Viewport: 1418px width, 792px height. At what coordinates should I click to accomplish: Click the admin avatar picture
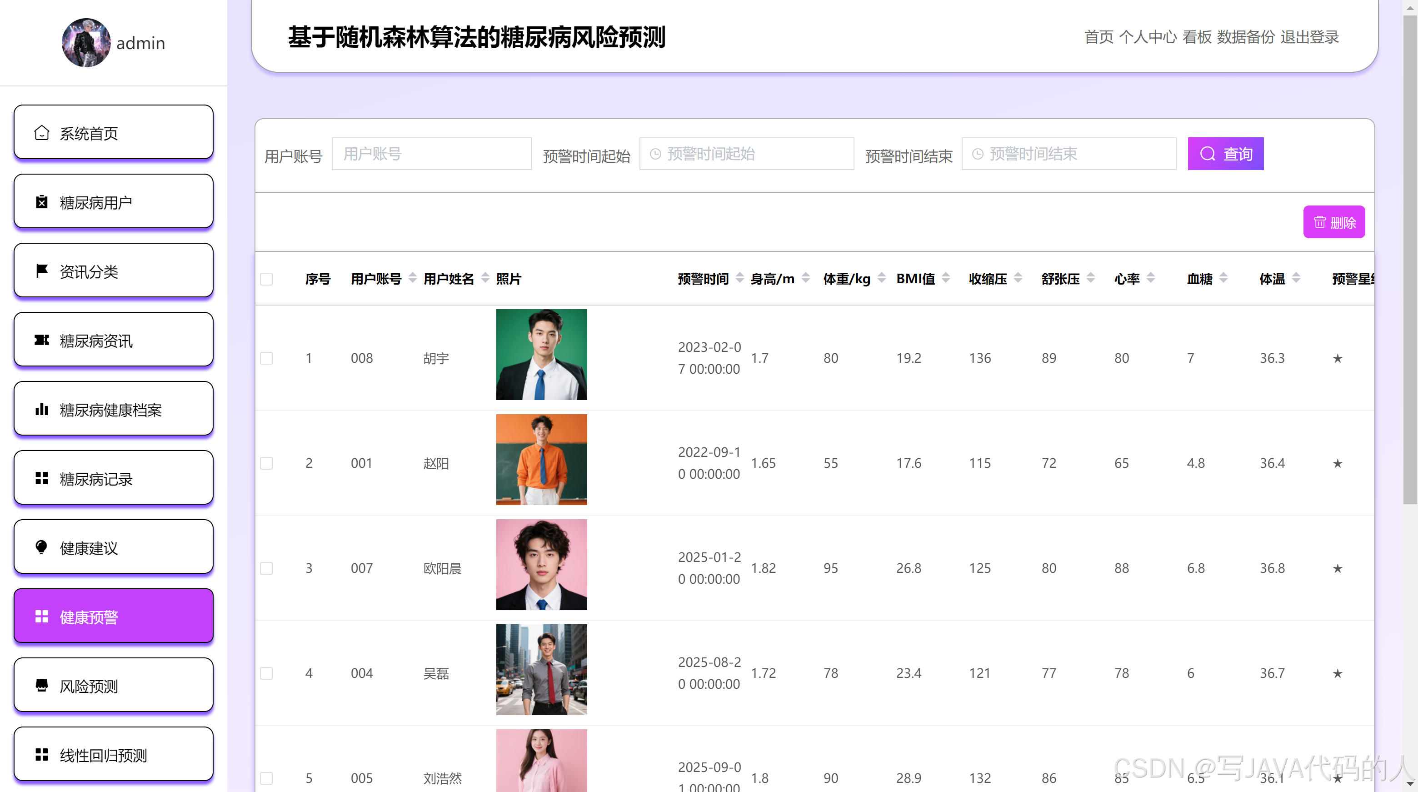tap(86, 42)
